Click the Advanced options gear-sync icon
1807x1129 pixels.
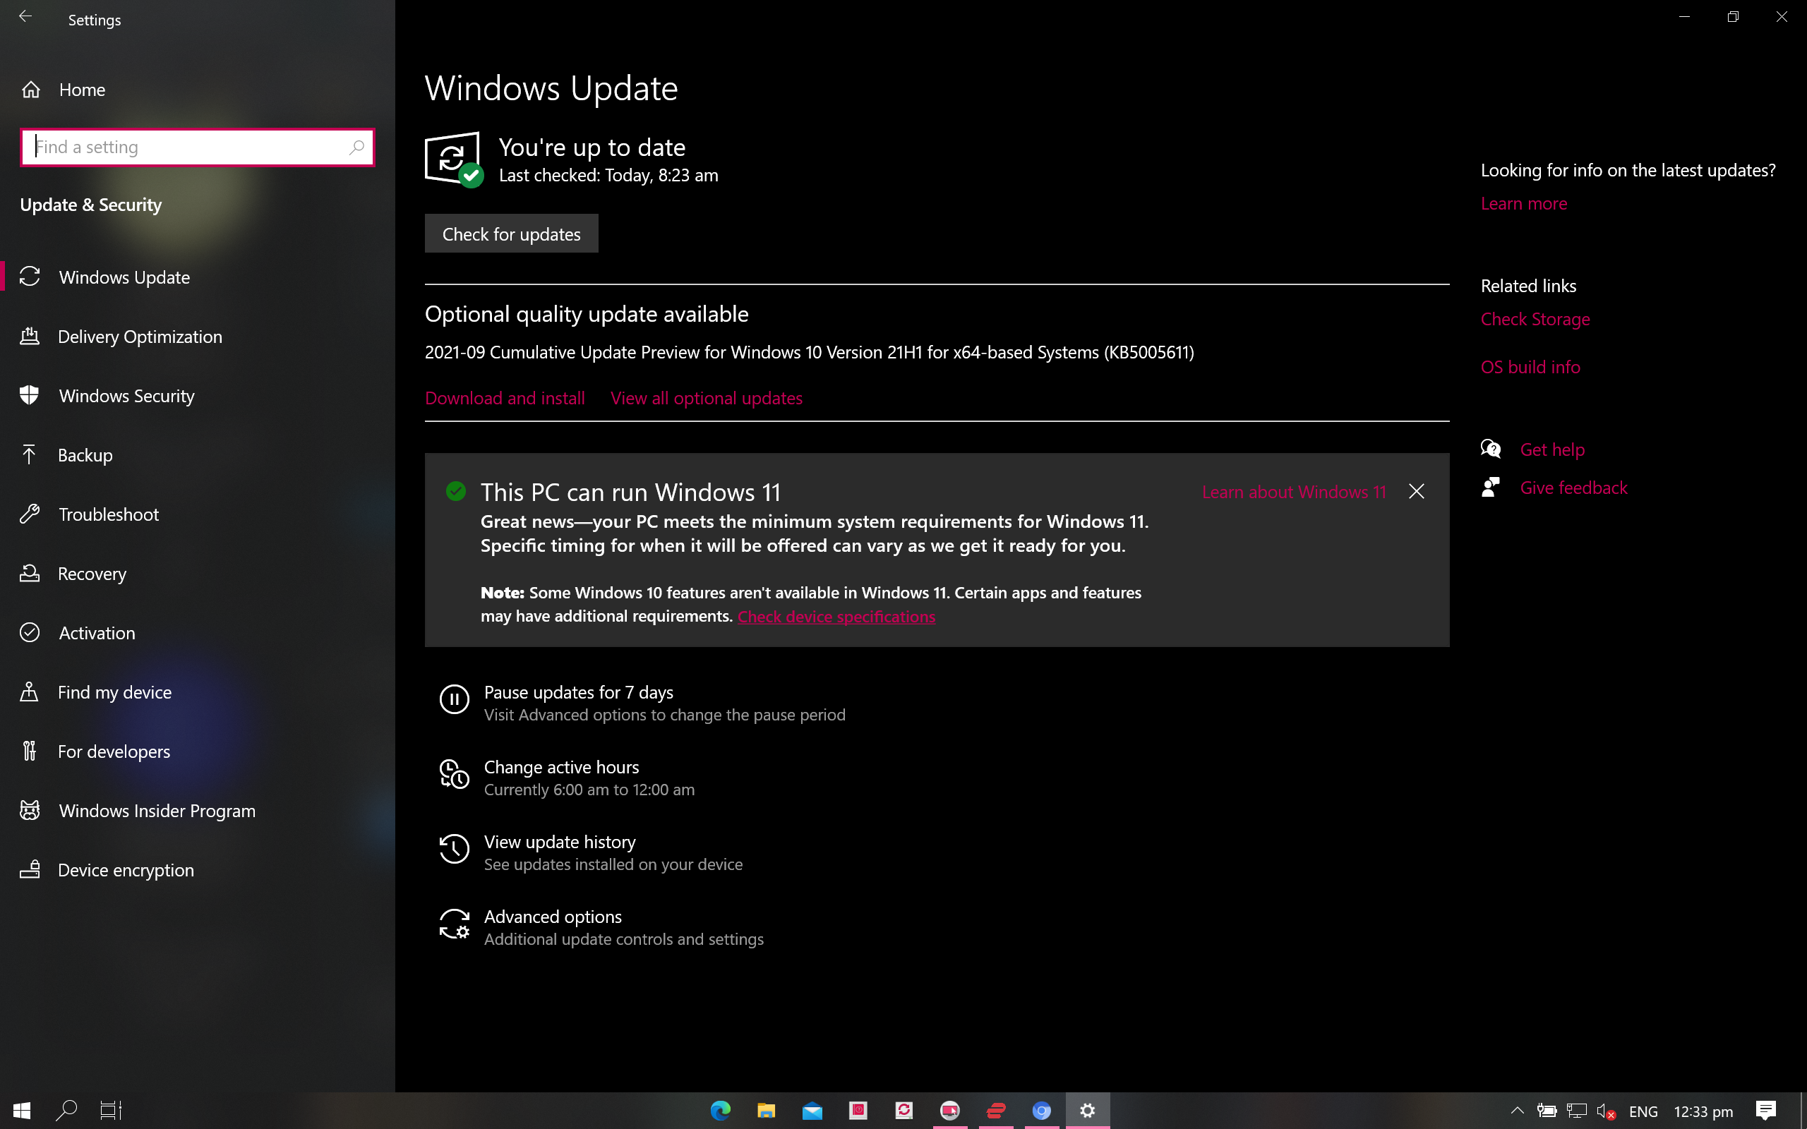[454, 924]
